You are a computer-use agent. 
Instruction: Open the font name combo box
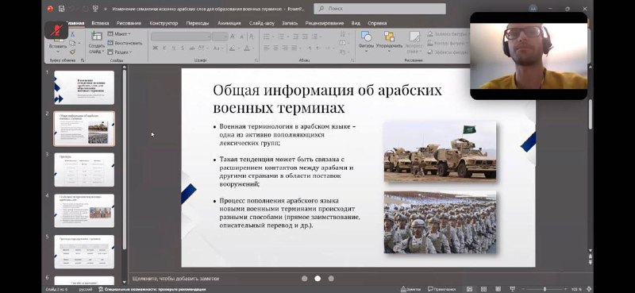click(181, 37)
